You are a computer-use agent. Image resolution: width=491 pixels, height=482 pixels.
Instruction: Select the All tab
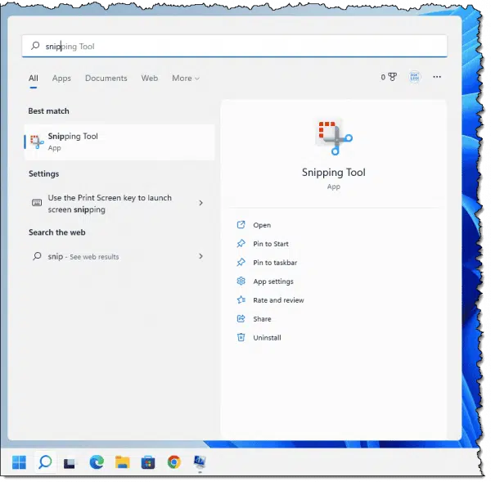[x=34, y=79]
